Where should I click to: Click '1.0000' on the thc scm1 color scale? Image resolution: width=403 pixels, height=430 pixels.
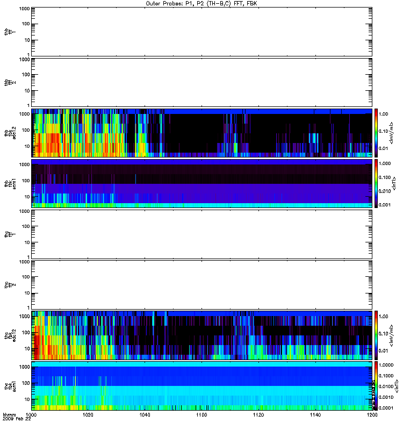pyautogui.click(x=386, y=365)
